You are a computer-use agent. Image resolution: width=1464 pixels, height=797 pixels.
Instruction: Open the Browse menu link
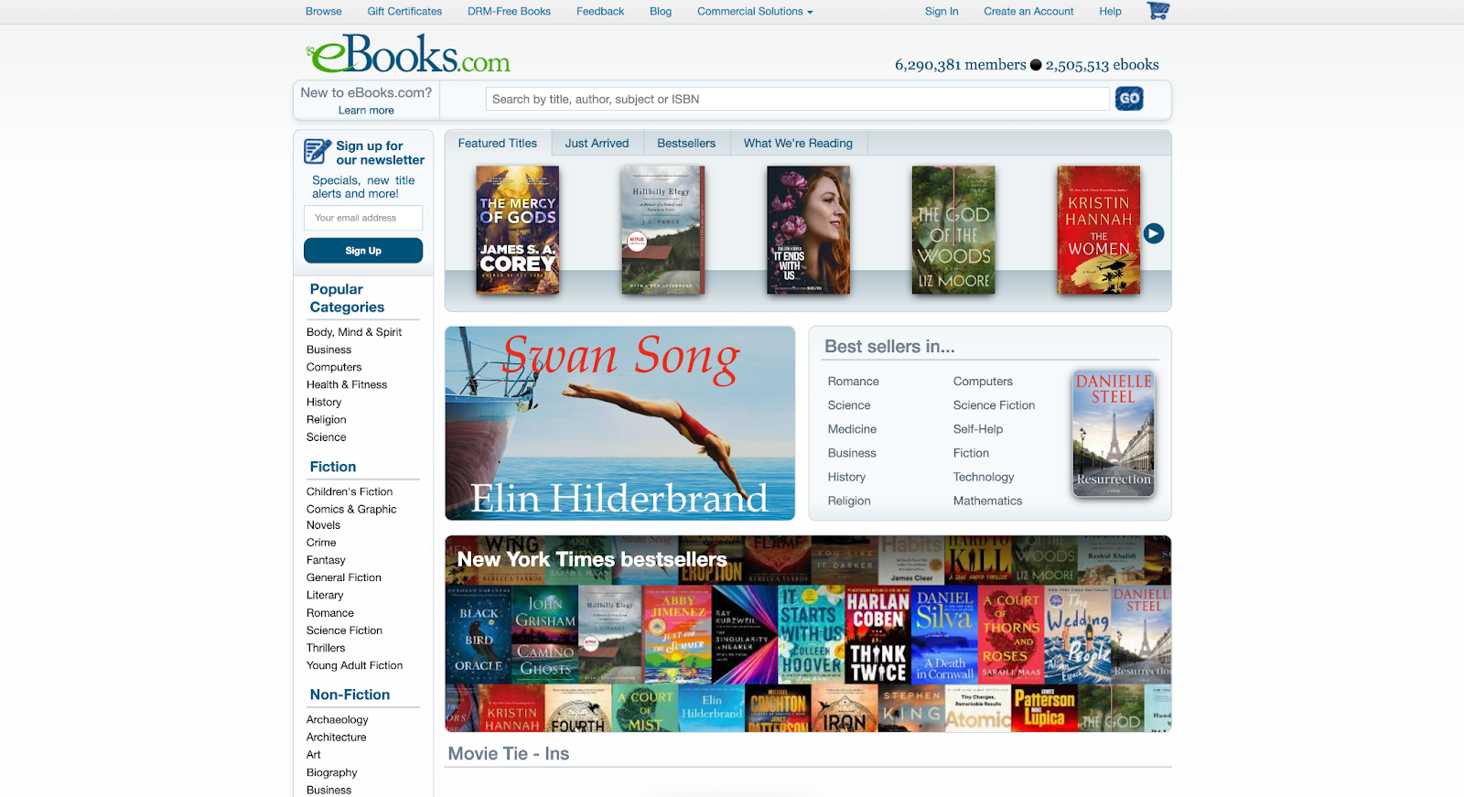click(324, 11)
